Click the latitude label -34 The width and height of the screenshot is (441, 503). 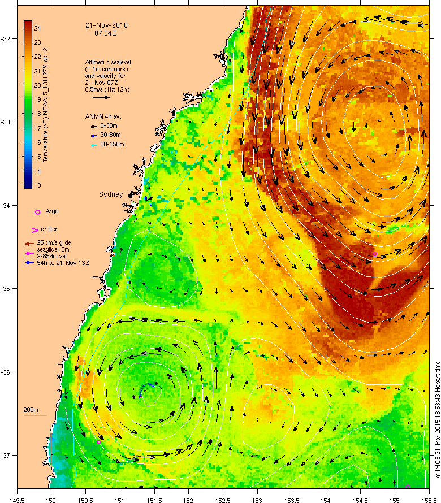coord(6,206)
